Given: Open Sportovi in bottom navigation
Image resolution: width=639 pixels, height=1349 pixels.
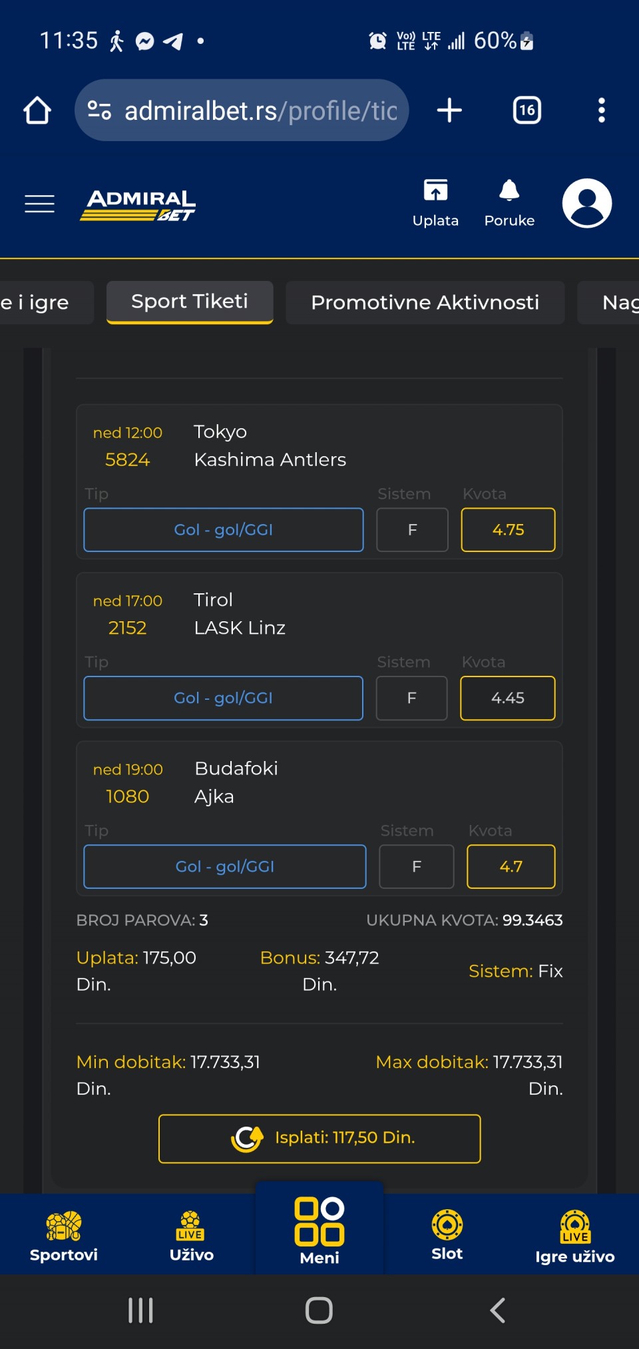Looking at the screenshot, I should (x=64, y=1236).
